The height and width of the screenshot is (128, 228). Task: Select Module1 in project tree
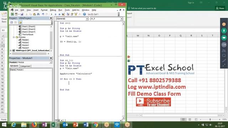click(x=25, y=40)
